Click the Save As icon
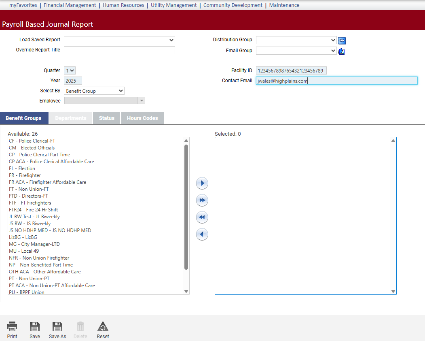Viewport: 425px width, 341px height. click(57, 327)
